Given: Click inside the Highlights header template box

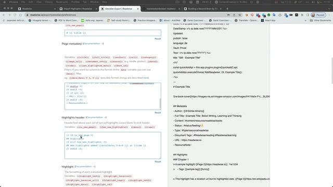Looking at the screenshot, I should click(x=112, y=145).
